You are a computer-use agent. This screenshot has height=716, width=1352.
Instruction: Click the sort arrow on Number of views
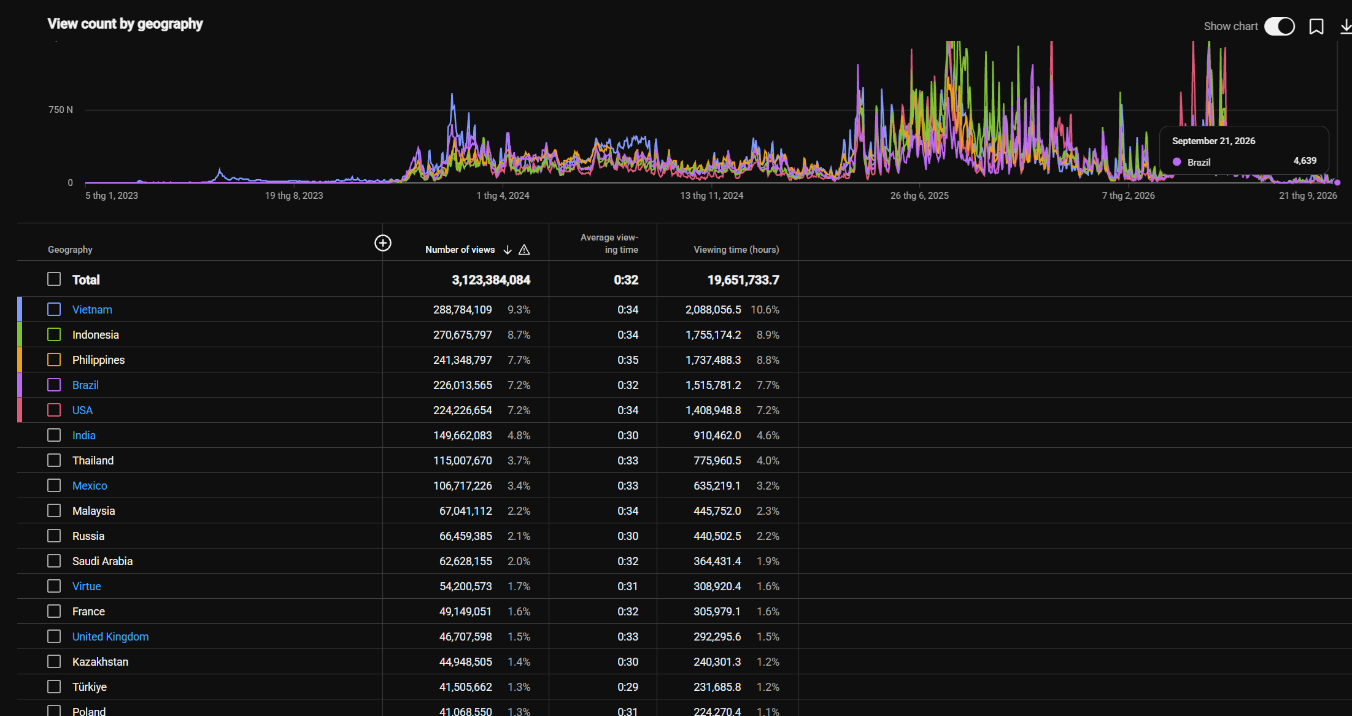click(508, 250)
